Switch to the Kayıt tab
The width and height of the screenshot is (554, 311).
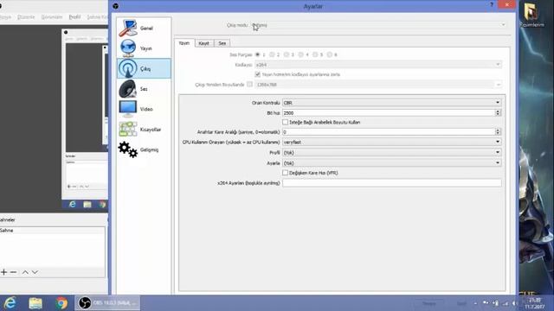coord(204,43)
